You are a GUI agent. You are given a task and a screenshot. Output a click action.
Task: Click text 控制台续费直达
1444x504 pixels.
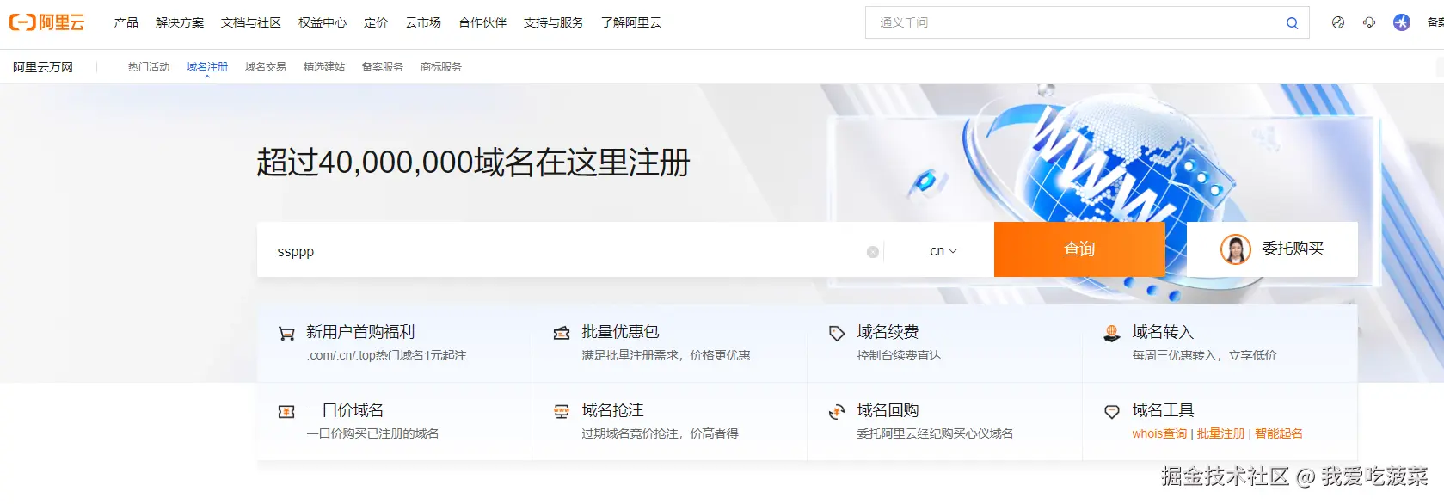(899, 356)
